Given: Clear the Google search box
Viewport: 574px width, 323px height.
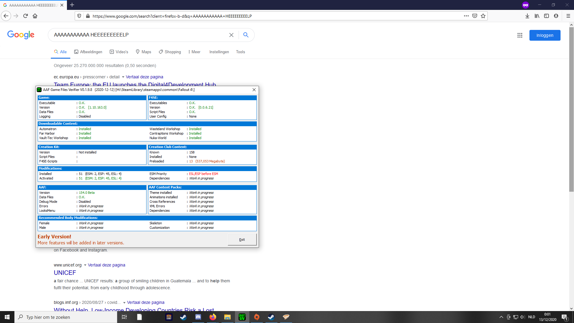Looking at the screenshot, I should point(231,35).
